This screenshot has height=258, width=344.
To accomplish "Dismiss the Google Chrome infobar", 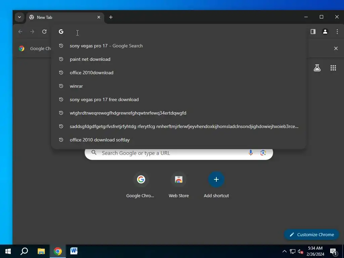I will [x=336, y=48].
